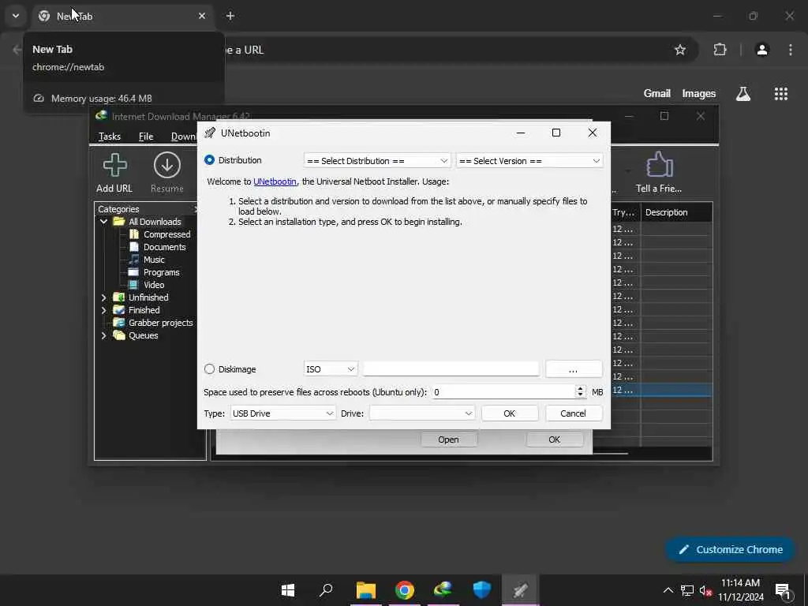Click Tell a Friend in IDM toolbar
Screen dimensions: 808x606
pyautogui.click(x=659, y=173)
